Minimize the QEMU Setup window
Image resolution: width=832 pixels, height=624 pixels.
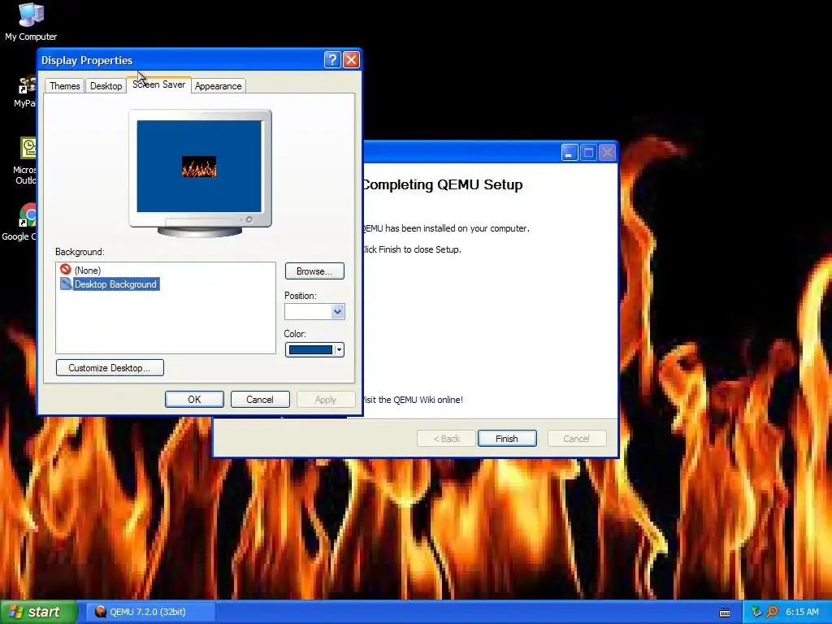click(x=569, y=153)
